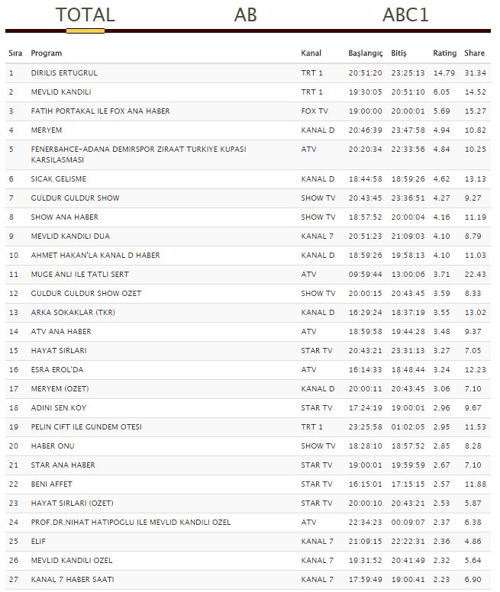500x592 pixels.
Task: Switch to the TOTAL ratings tab
Action: click(x=85, y=15)
